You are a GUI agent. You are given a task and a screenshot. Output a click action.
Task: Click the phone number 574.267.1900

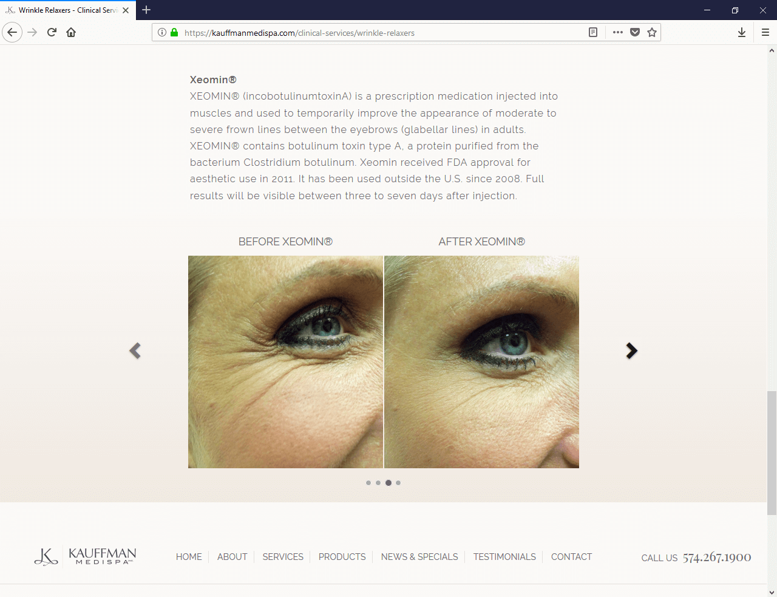(717, 558)
